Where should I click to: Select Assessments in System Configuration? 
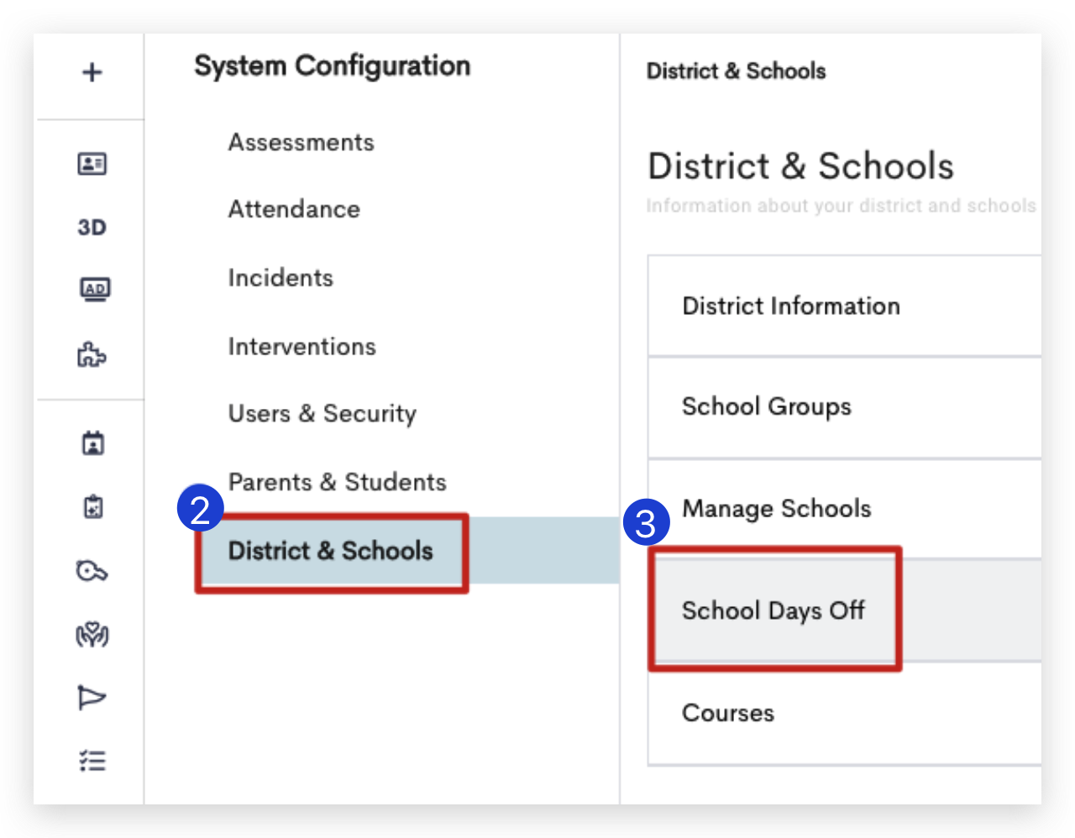(x=302, y=143)
